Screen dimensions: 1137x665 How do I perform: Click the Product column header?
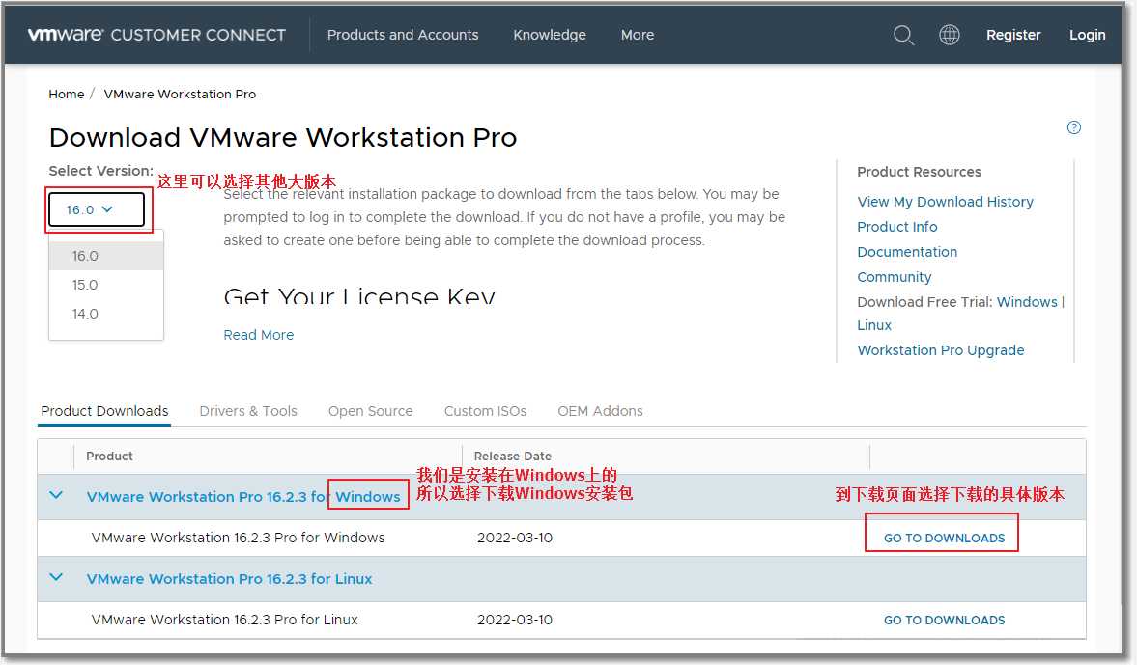pos(109,456)
